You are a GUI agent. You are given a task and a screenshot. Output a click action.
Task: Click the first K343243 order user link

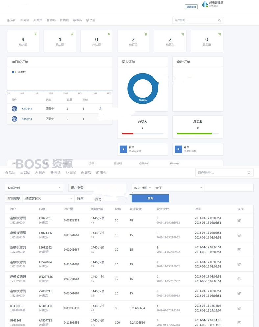[x=27, y=109]
